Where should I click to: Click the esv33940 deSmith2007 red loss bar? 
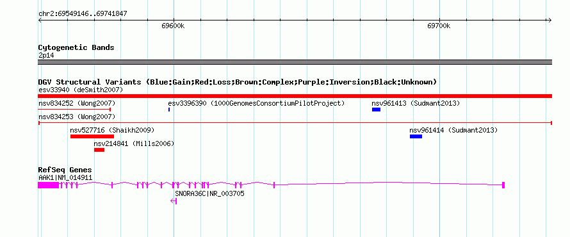tap(295, 96)
